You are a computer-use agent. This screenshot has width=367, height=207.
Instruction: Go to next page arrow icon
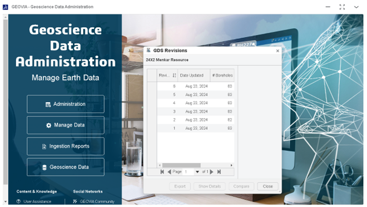[212, 171]
